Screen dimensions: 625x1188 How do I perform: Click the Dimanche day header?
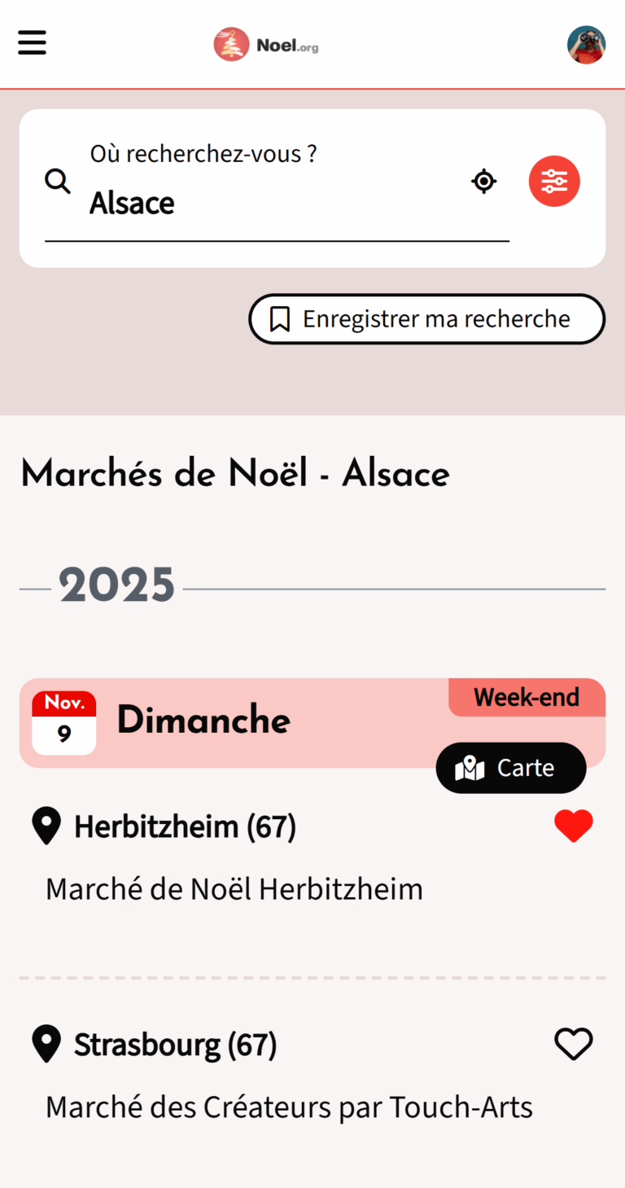(x=203, y=721)
